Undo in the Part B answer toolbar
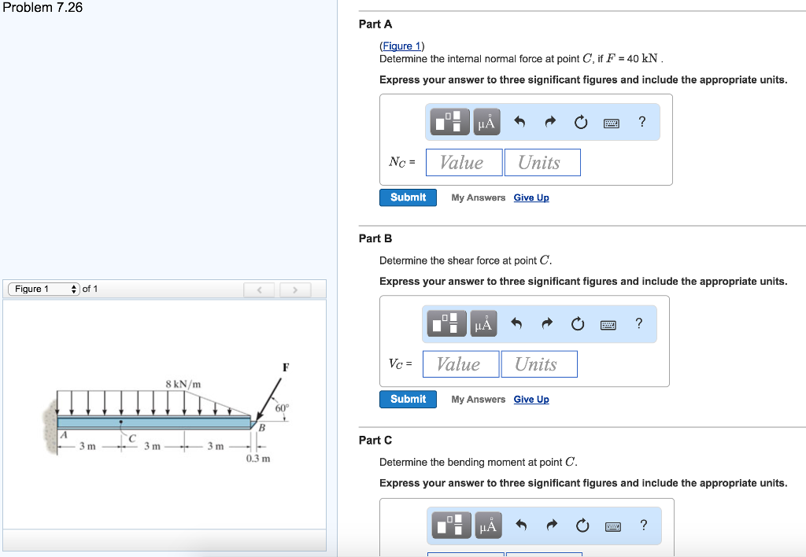This screenshot has width=806, height=557. click(517, 323)
